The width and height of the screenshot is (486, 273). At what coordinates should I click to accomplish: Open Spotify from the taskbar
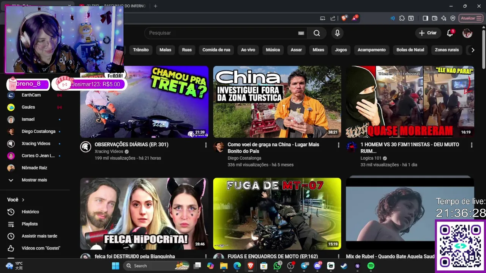pos(371,266)
